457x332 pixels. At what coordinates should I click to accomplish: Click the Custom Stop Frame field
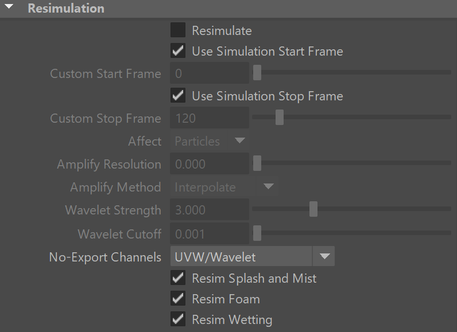click(210, 118)
